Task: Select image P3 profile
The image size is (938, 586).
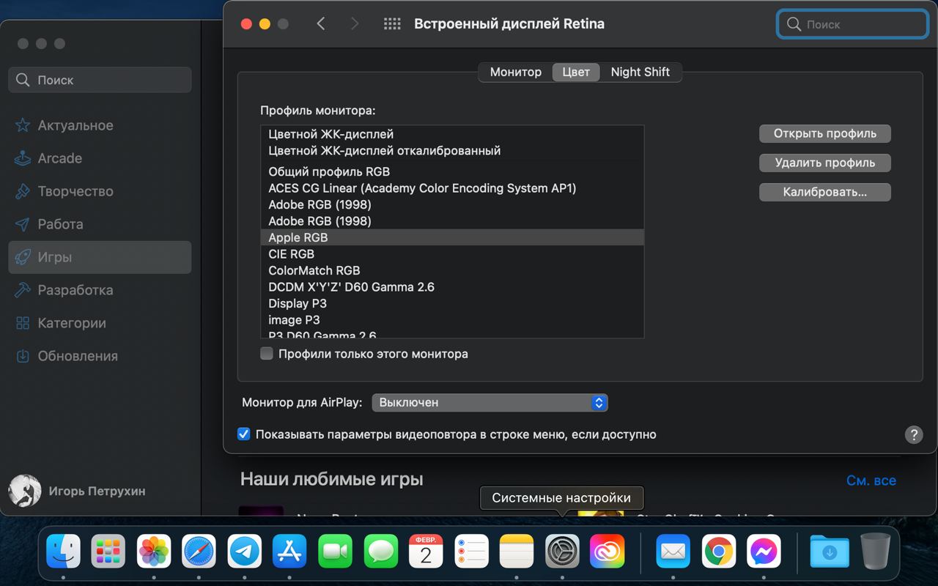Action: point(452,320)
